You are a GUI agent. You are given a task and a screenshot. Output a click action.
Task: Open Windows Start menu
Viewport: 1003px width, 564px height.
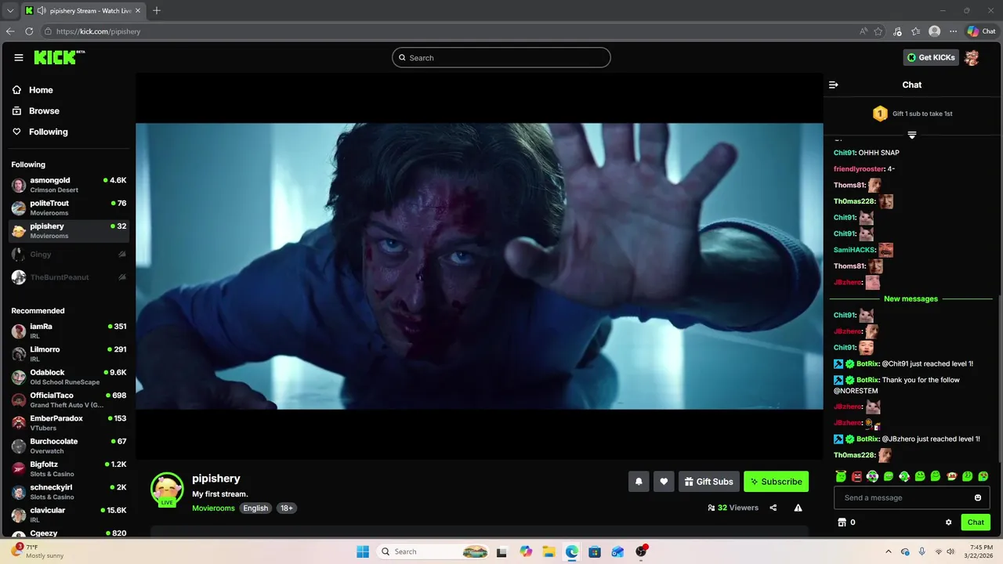(363, 551)
